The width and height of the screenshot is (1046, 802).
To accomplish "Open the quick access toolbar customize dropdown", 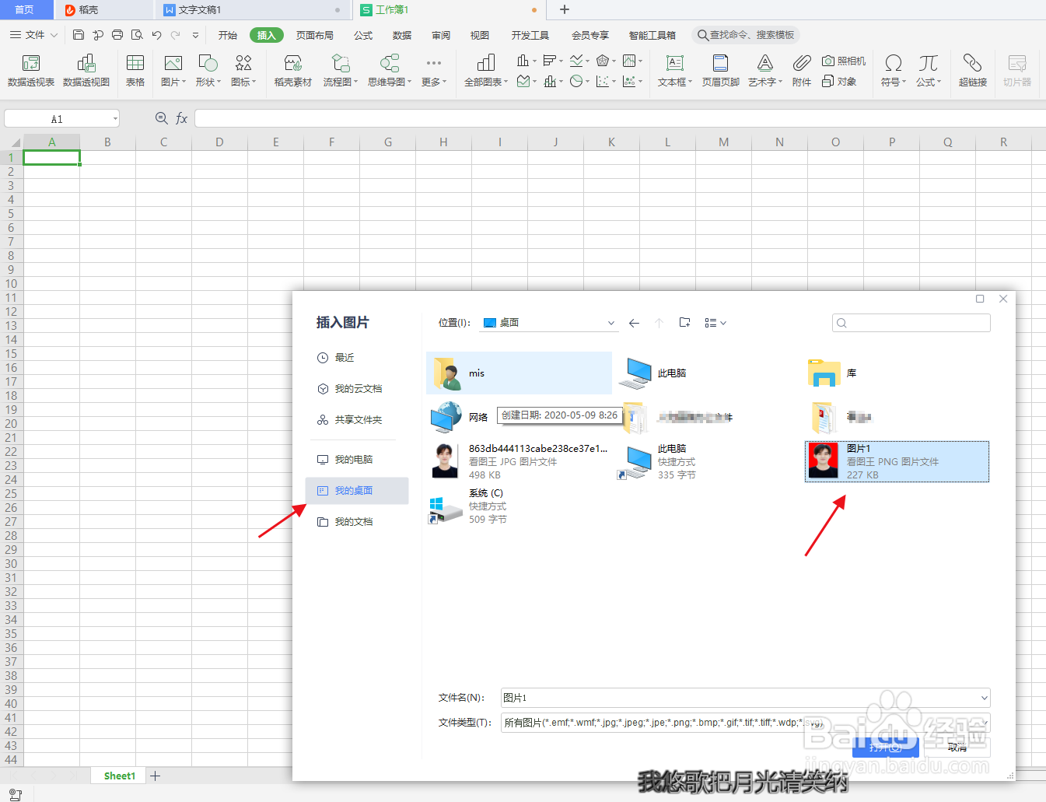I will click(195, 35).
